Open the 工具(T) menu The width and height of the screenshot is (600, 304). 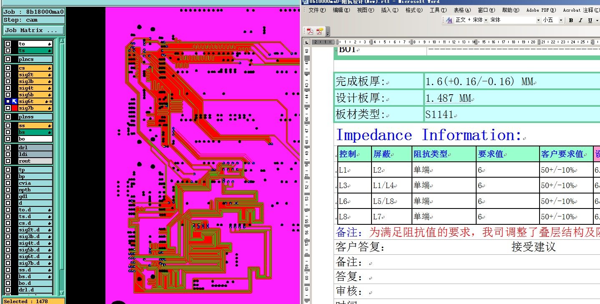[438, 10]
